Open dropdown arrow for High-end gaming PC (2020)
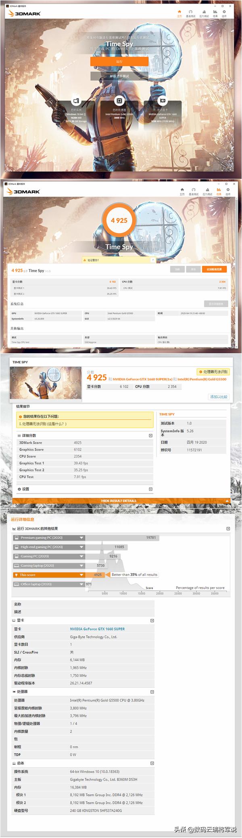 [81, 547]
